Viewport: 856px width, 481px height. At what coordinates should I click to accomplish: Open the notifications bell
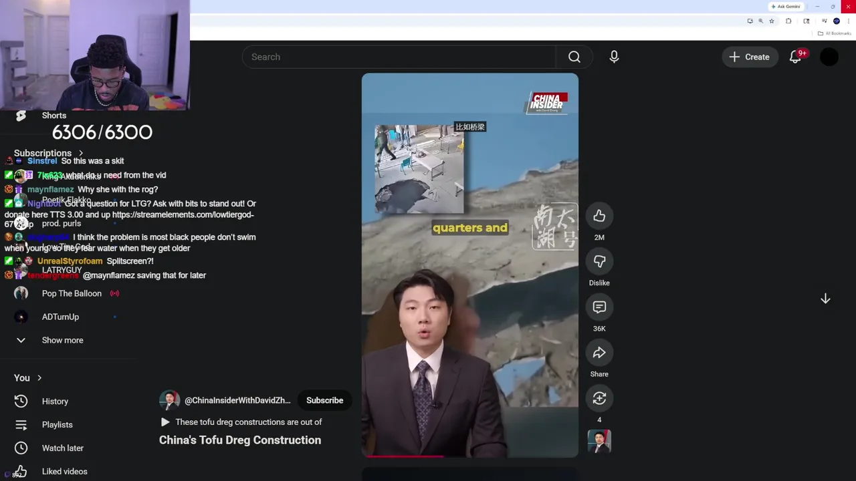point(795,57)
